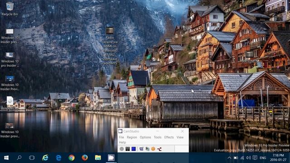Open Task View from the taskbar
The height and width of the screenshot is (163, 290).
[x=32, y=158]
